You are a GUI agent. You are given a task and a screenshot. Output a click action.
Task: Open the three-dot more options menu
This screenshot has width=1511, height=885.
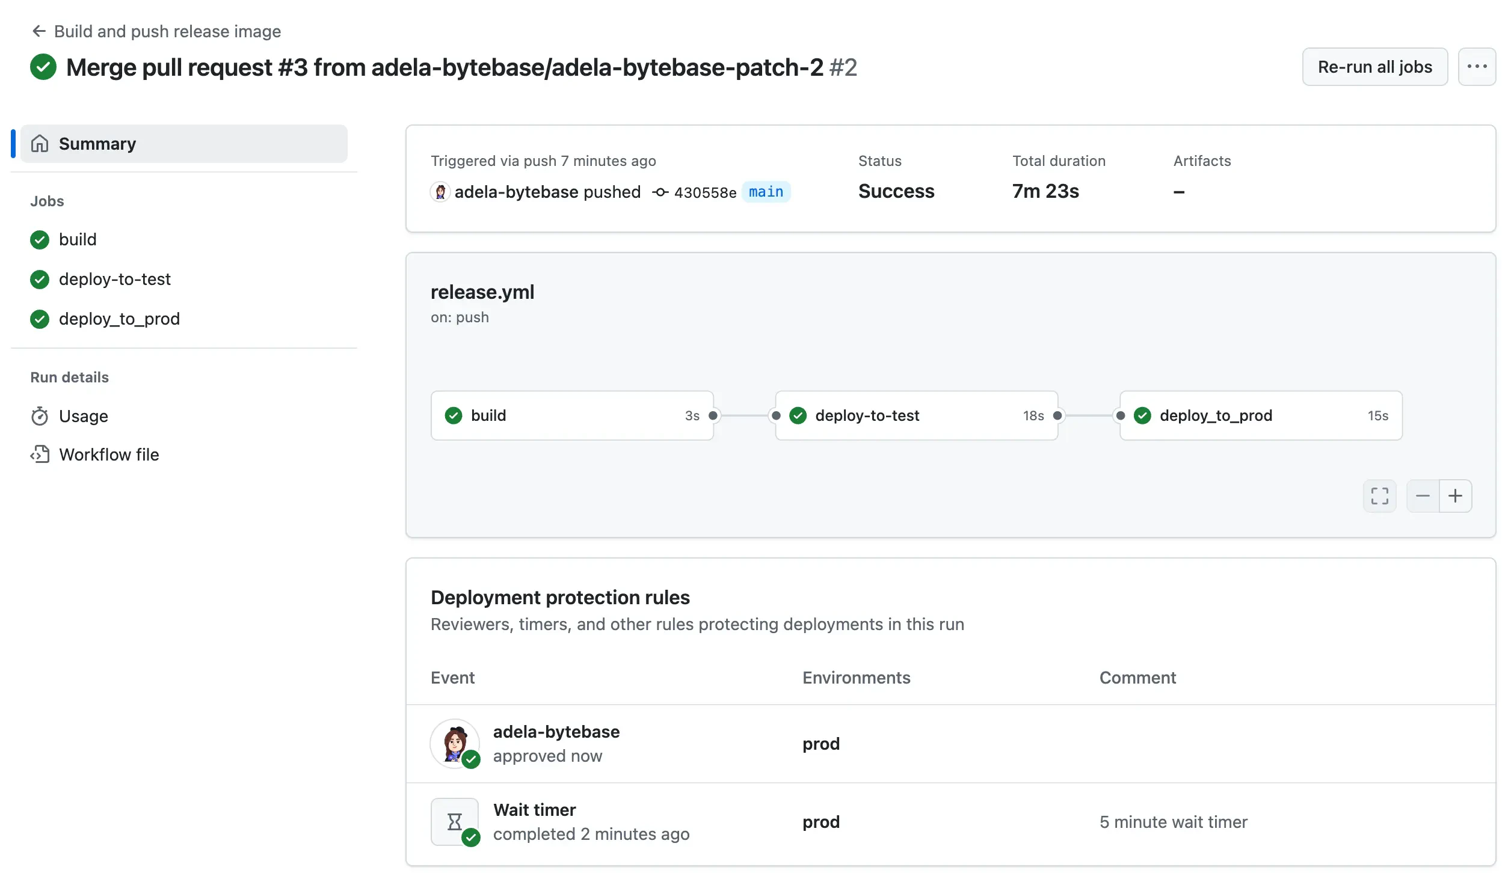click(1476, 67)
